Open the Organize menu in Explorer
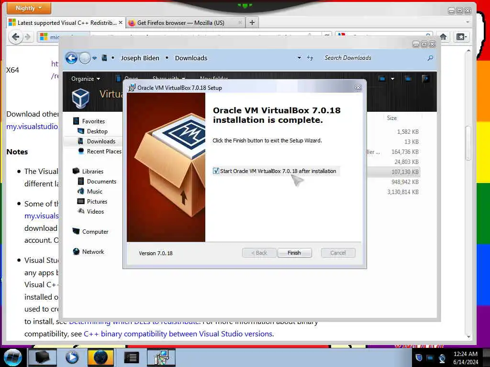Image resolution: width=490 pixels, height=367 pixels. point(85,79)
